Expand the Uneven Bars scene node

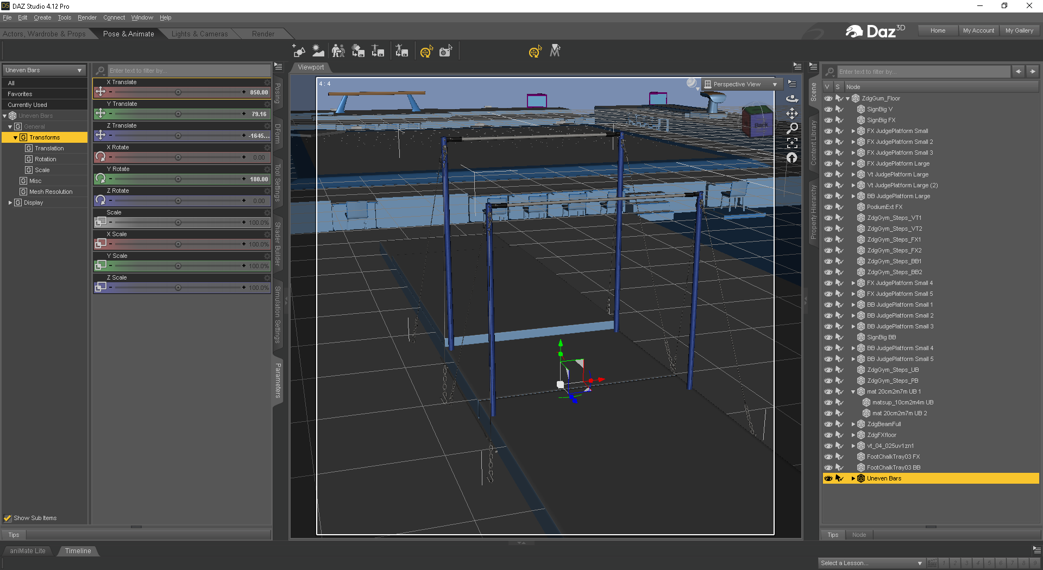coord(853,478)
